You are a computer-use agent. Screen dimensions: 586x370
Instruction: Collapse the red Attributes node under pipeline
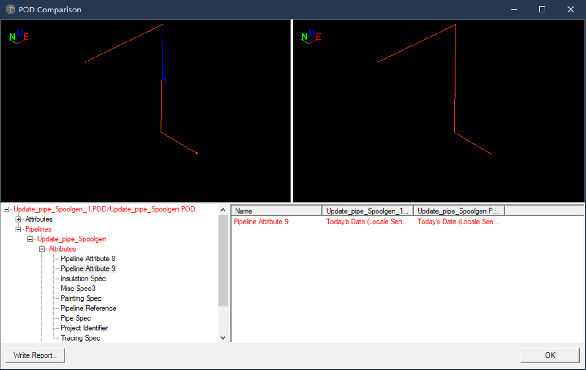pyautogui.click(x=42, y=249)
